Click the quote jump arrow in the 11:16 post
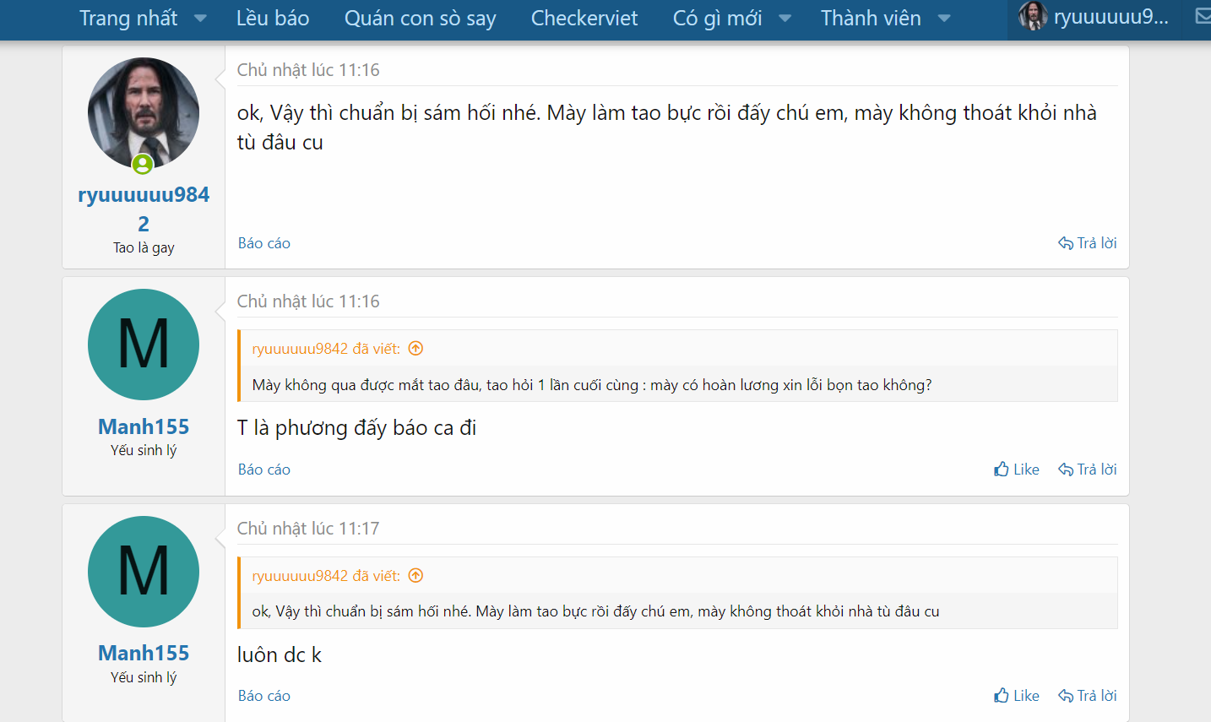The height and width of the screenshot is (722, 1211). [x=415, y=349]
